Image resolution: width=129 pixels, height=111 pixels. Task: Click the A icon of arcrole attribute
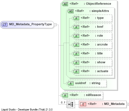pos(76,45)
